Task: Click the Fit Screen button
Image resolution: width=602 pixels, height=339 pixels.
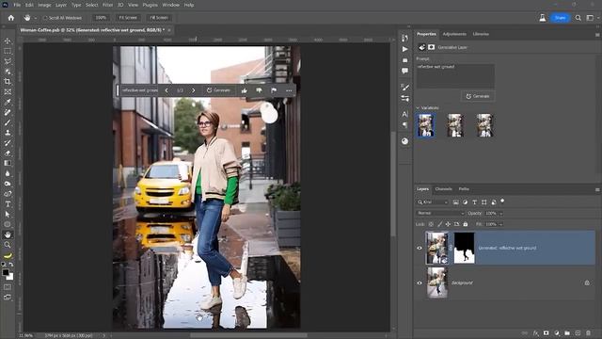Action: coord(128,18)
